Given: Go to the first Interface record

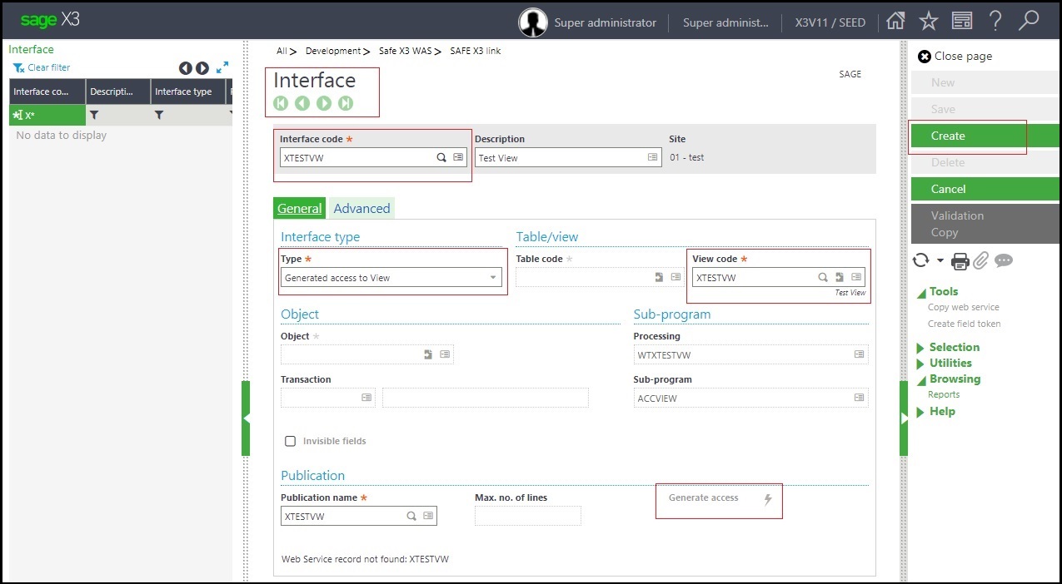Looking at the screenshot, I should point(281,103).
